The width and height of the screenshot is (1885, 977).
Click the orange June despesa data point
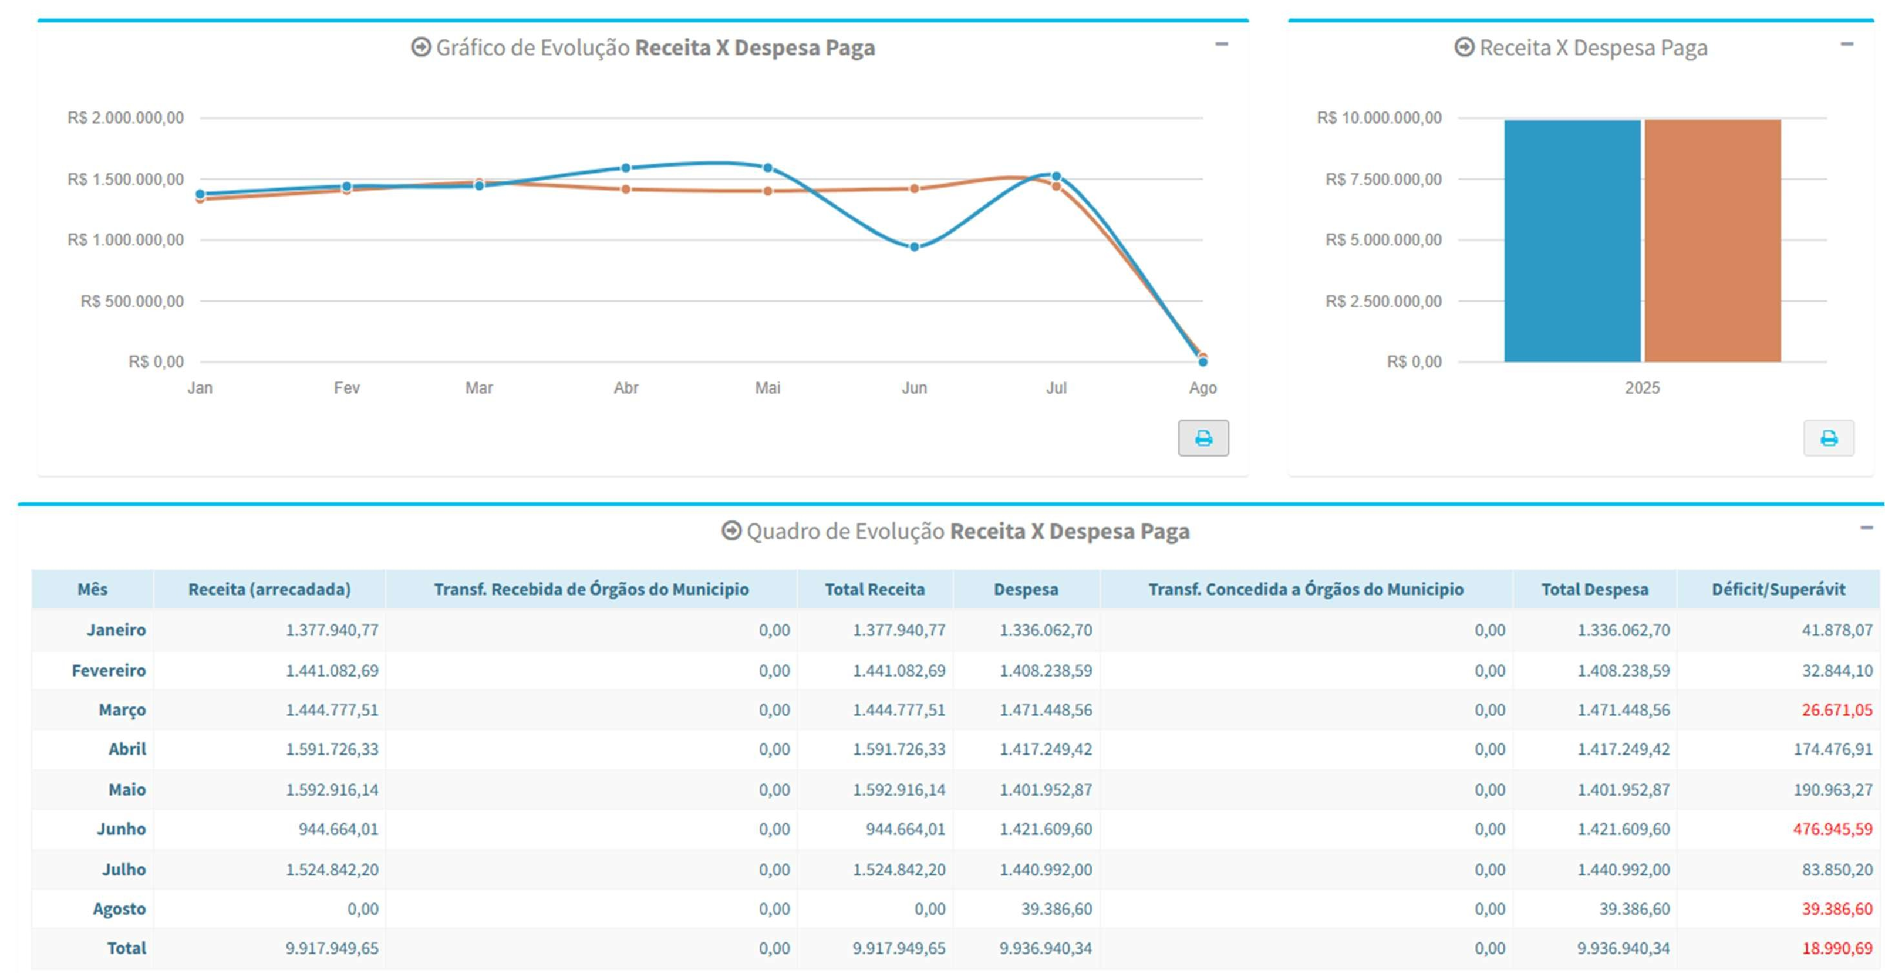click(x=914, y=189)
